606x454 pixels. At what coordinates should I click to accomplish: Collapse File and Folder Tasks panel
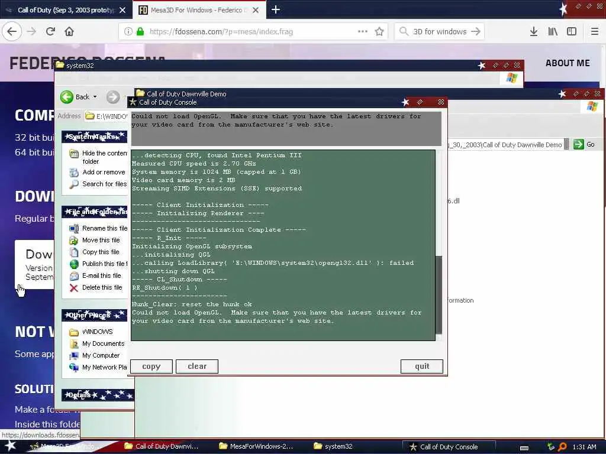click(x=95, y=212)
